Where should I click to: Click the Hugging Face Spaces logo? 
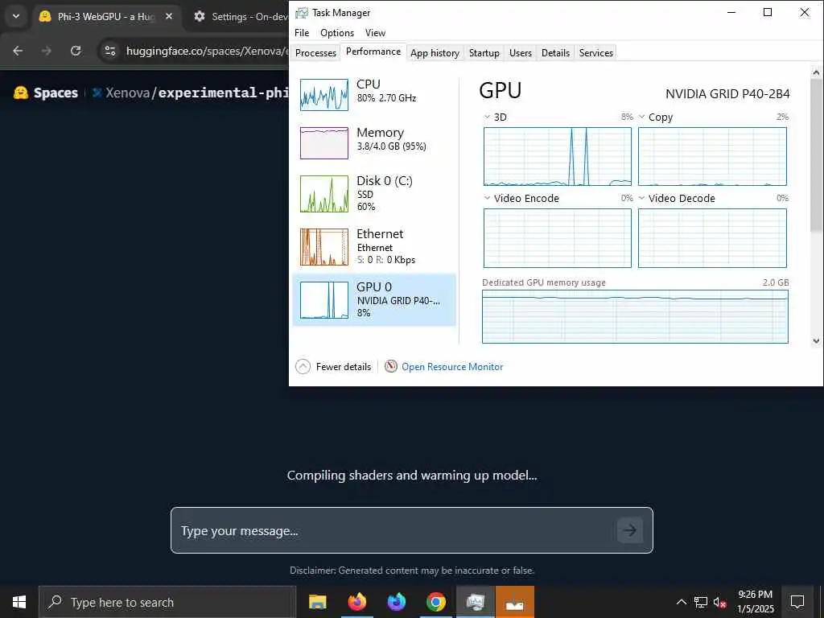click(20, 93)
